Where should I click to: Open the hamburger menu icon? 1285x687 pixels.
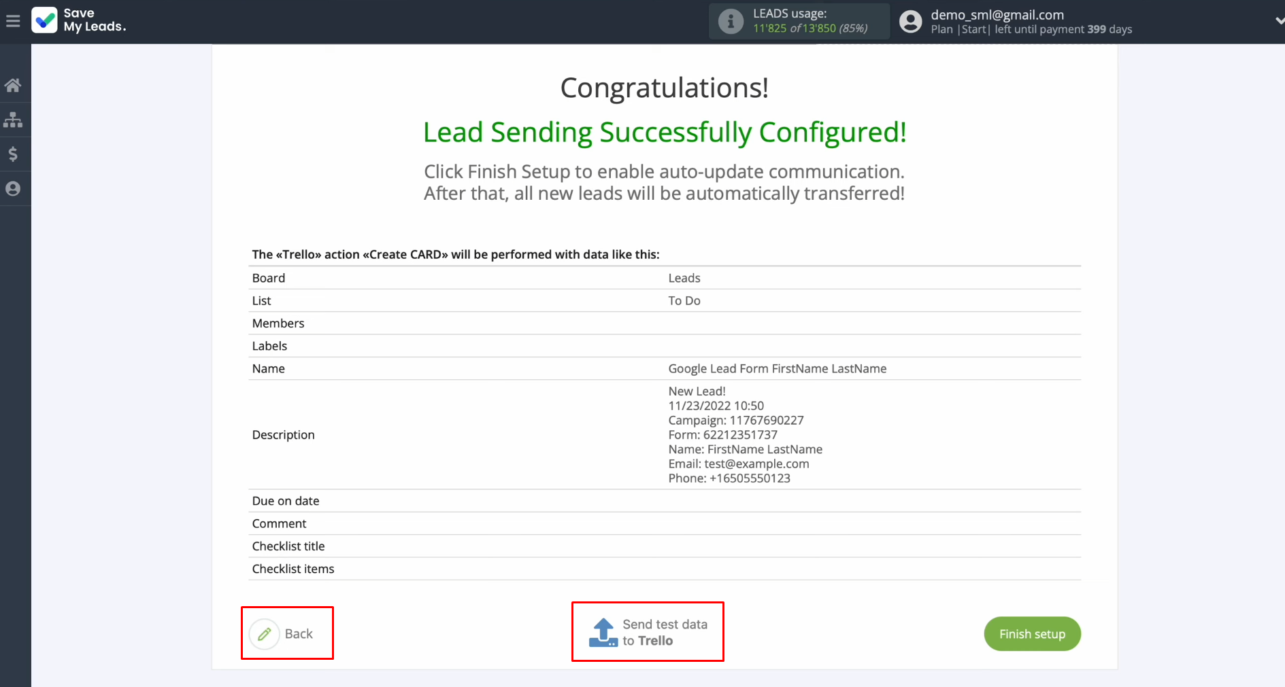[x=13, y=21]
